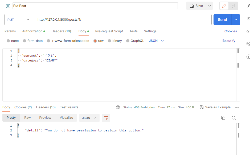Open the PUT method dropdown
The image size is (250, 155).
tap(18, 20)
